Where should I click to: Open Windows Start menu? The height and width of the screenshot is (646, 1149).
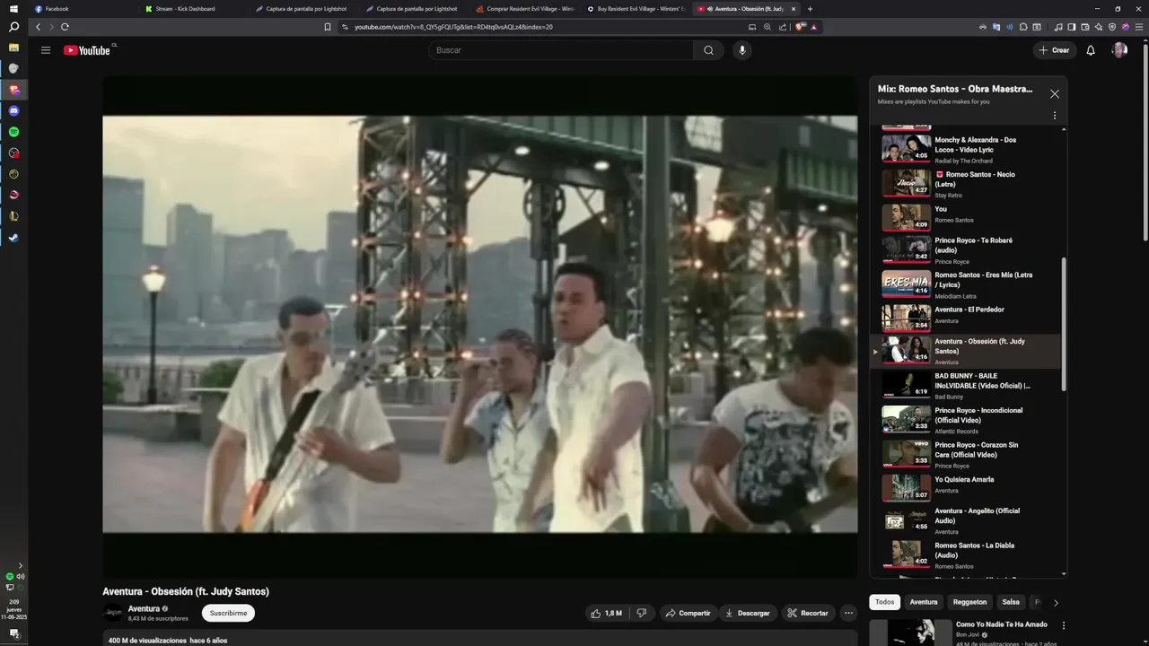click(x=13, y=8)
